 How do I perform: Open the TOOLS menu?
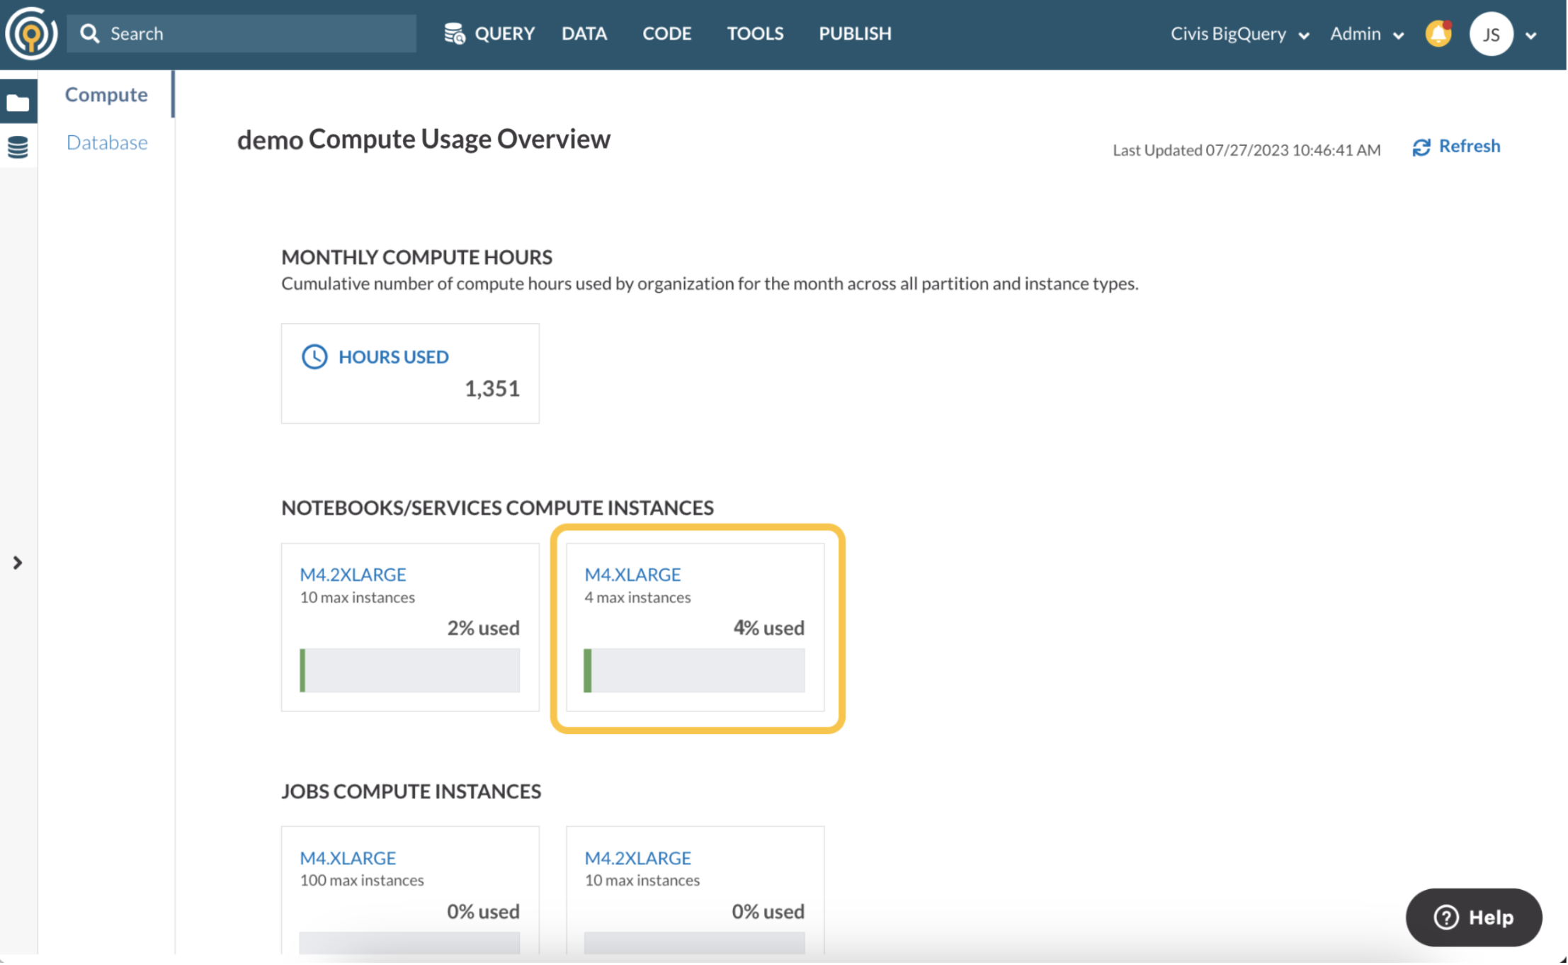[755, 33]
